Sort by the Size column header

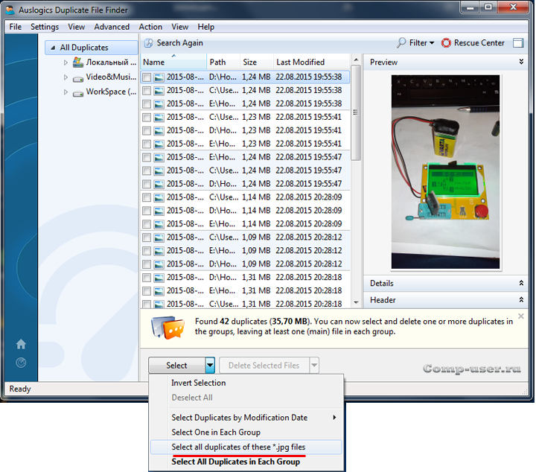tap(257, 63)
